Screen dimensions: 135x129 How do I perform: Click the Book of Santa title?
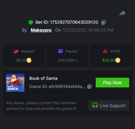pyautogui.click(x=43, y=78)
